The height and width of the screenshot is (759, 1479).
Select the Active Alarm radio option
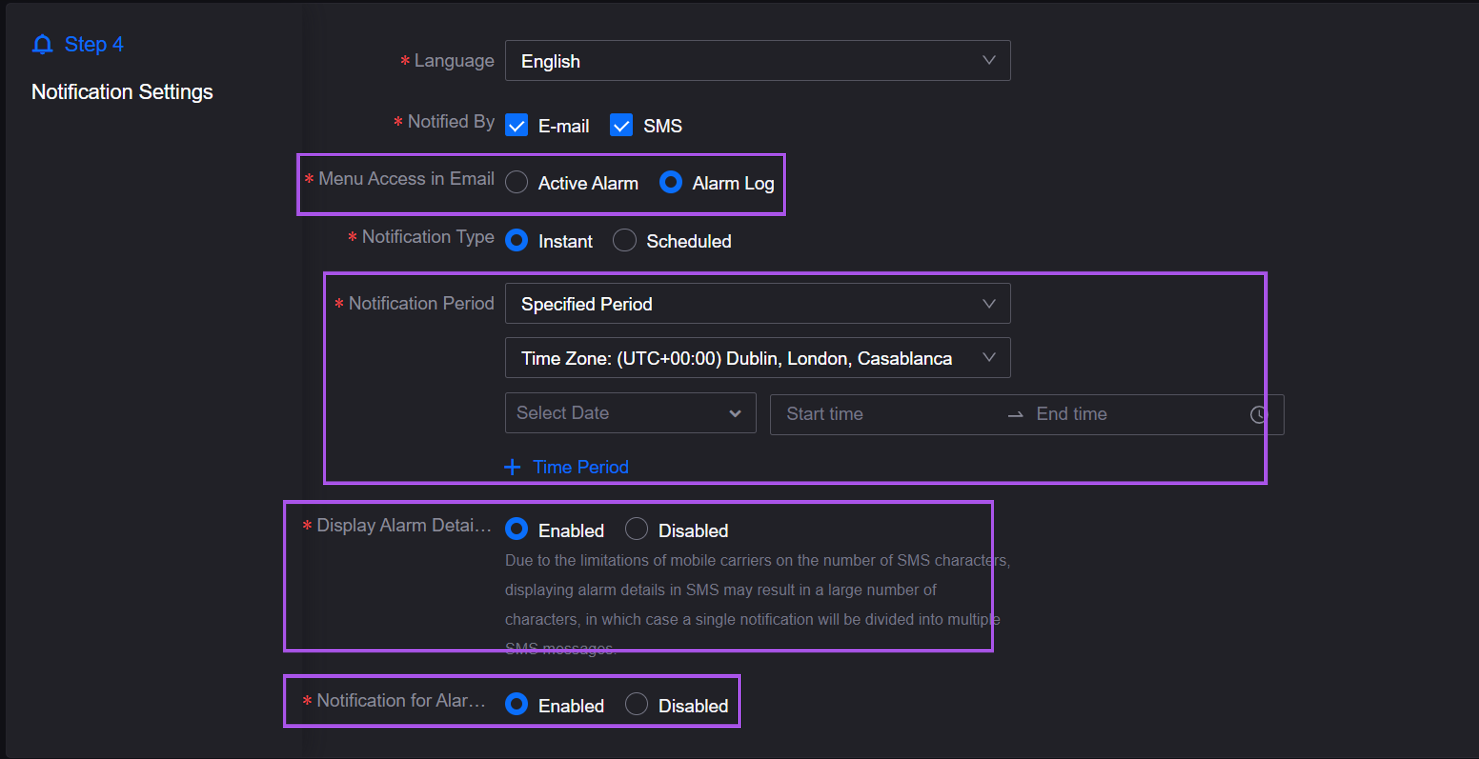[x=517, y=182]
